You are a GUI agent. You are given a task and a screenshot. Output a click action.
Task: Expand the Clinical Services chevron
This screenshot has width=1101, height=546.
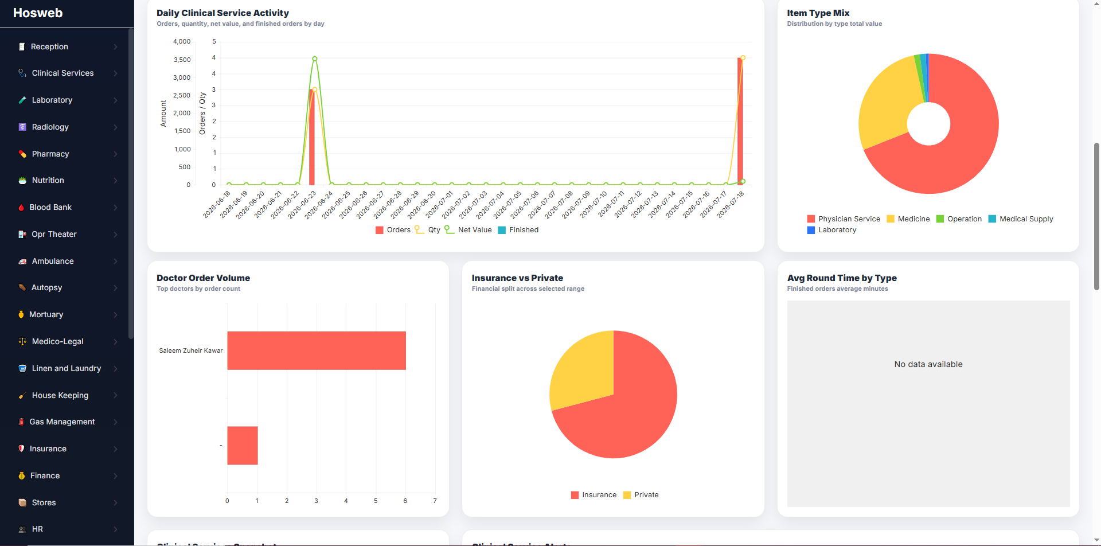click(x=115, y=73)
